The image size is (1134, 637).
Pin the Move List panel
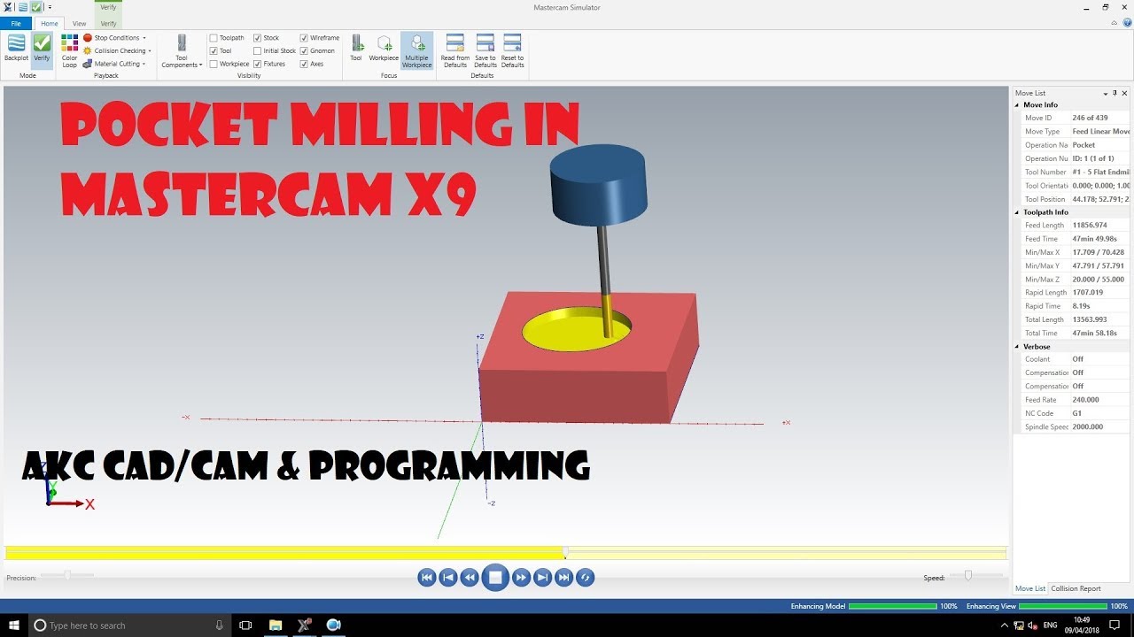(x=1115, y=93)
